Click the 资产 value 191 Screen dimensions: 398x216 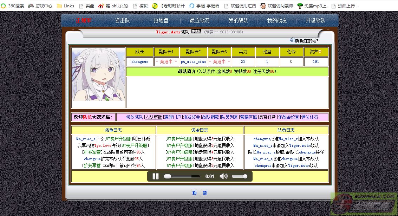pyautogui.click(x=316, y=61)
